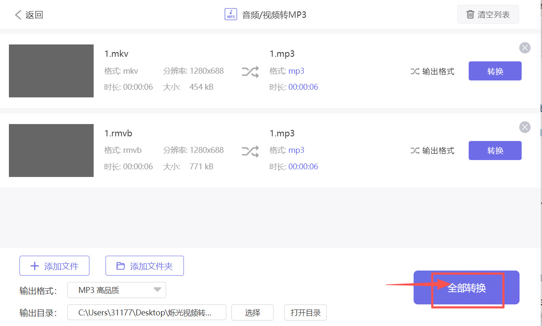Start converting all files with 全部转换
This screenshot has height=326, width=542.
tap(466, 287)
